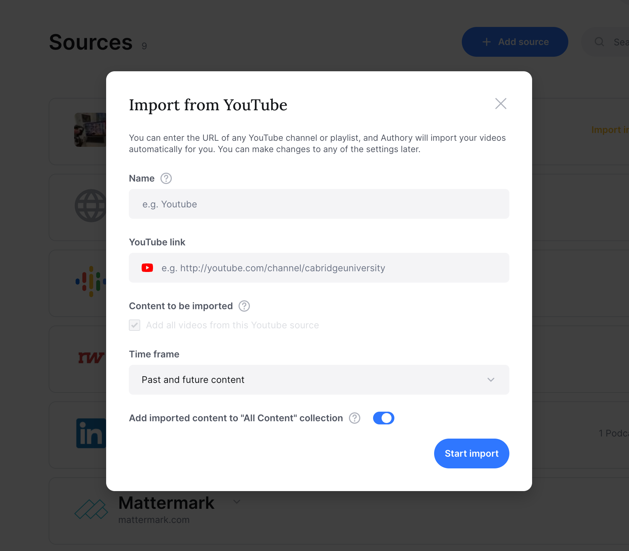Click the Time frame dropdown chevron arrow
This screenshot has height=551, width=629.
[491, 380]
